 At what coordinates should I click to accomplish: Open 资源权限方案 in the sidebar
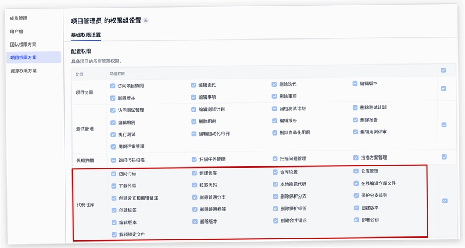click(x=23, y=70)
